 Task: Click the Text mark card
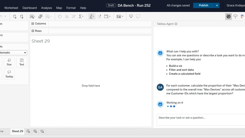[x=22, y=62]
